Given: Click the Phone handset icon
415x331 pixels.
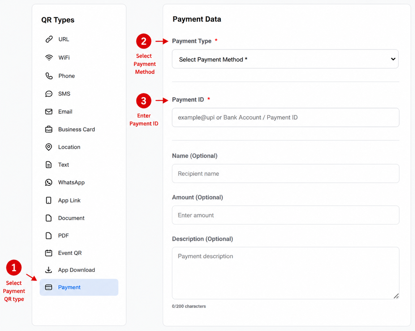Looking at the screenshot, I should (49, 76).
